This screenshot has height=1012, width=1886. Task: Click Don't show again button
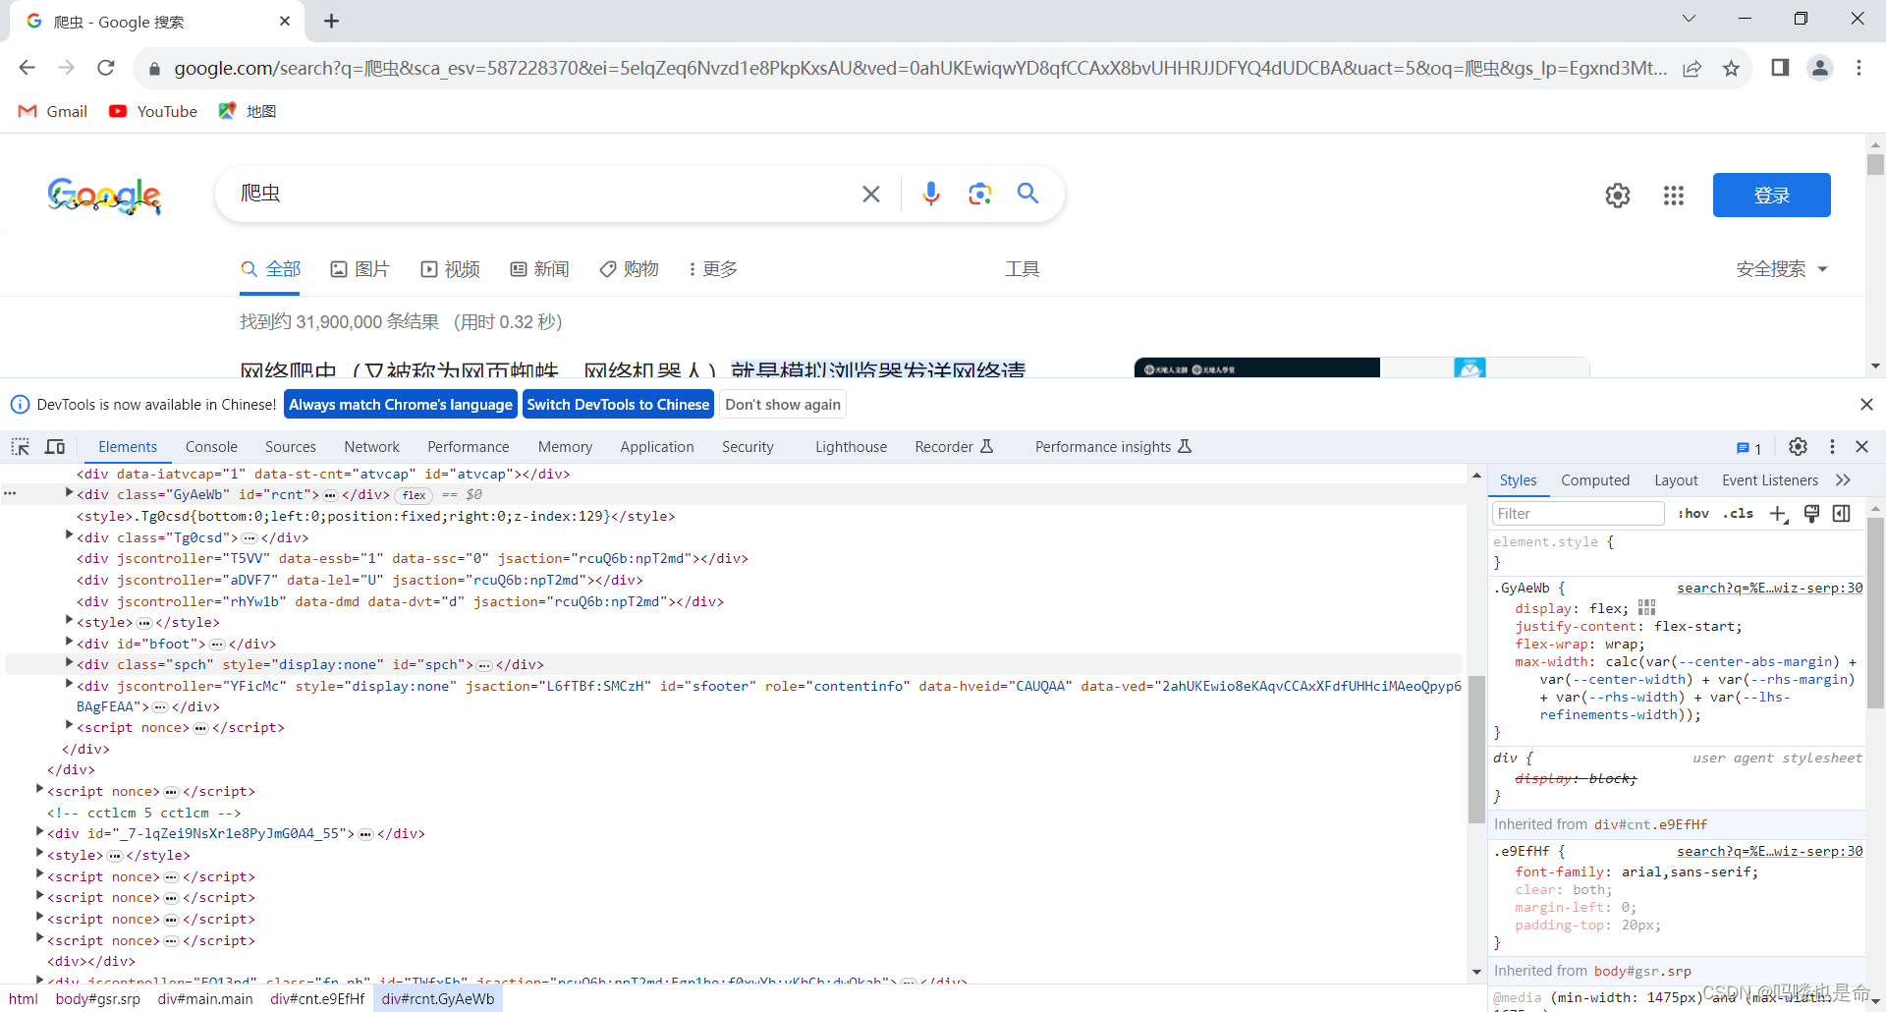point(783,405)
